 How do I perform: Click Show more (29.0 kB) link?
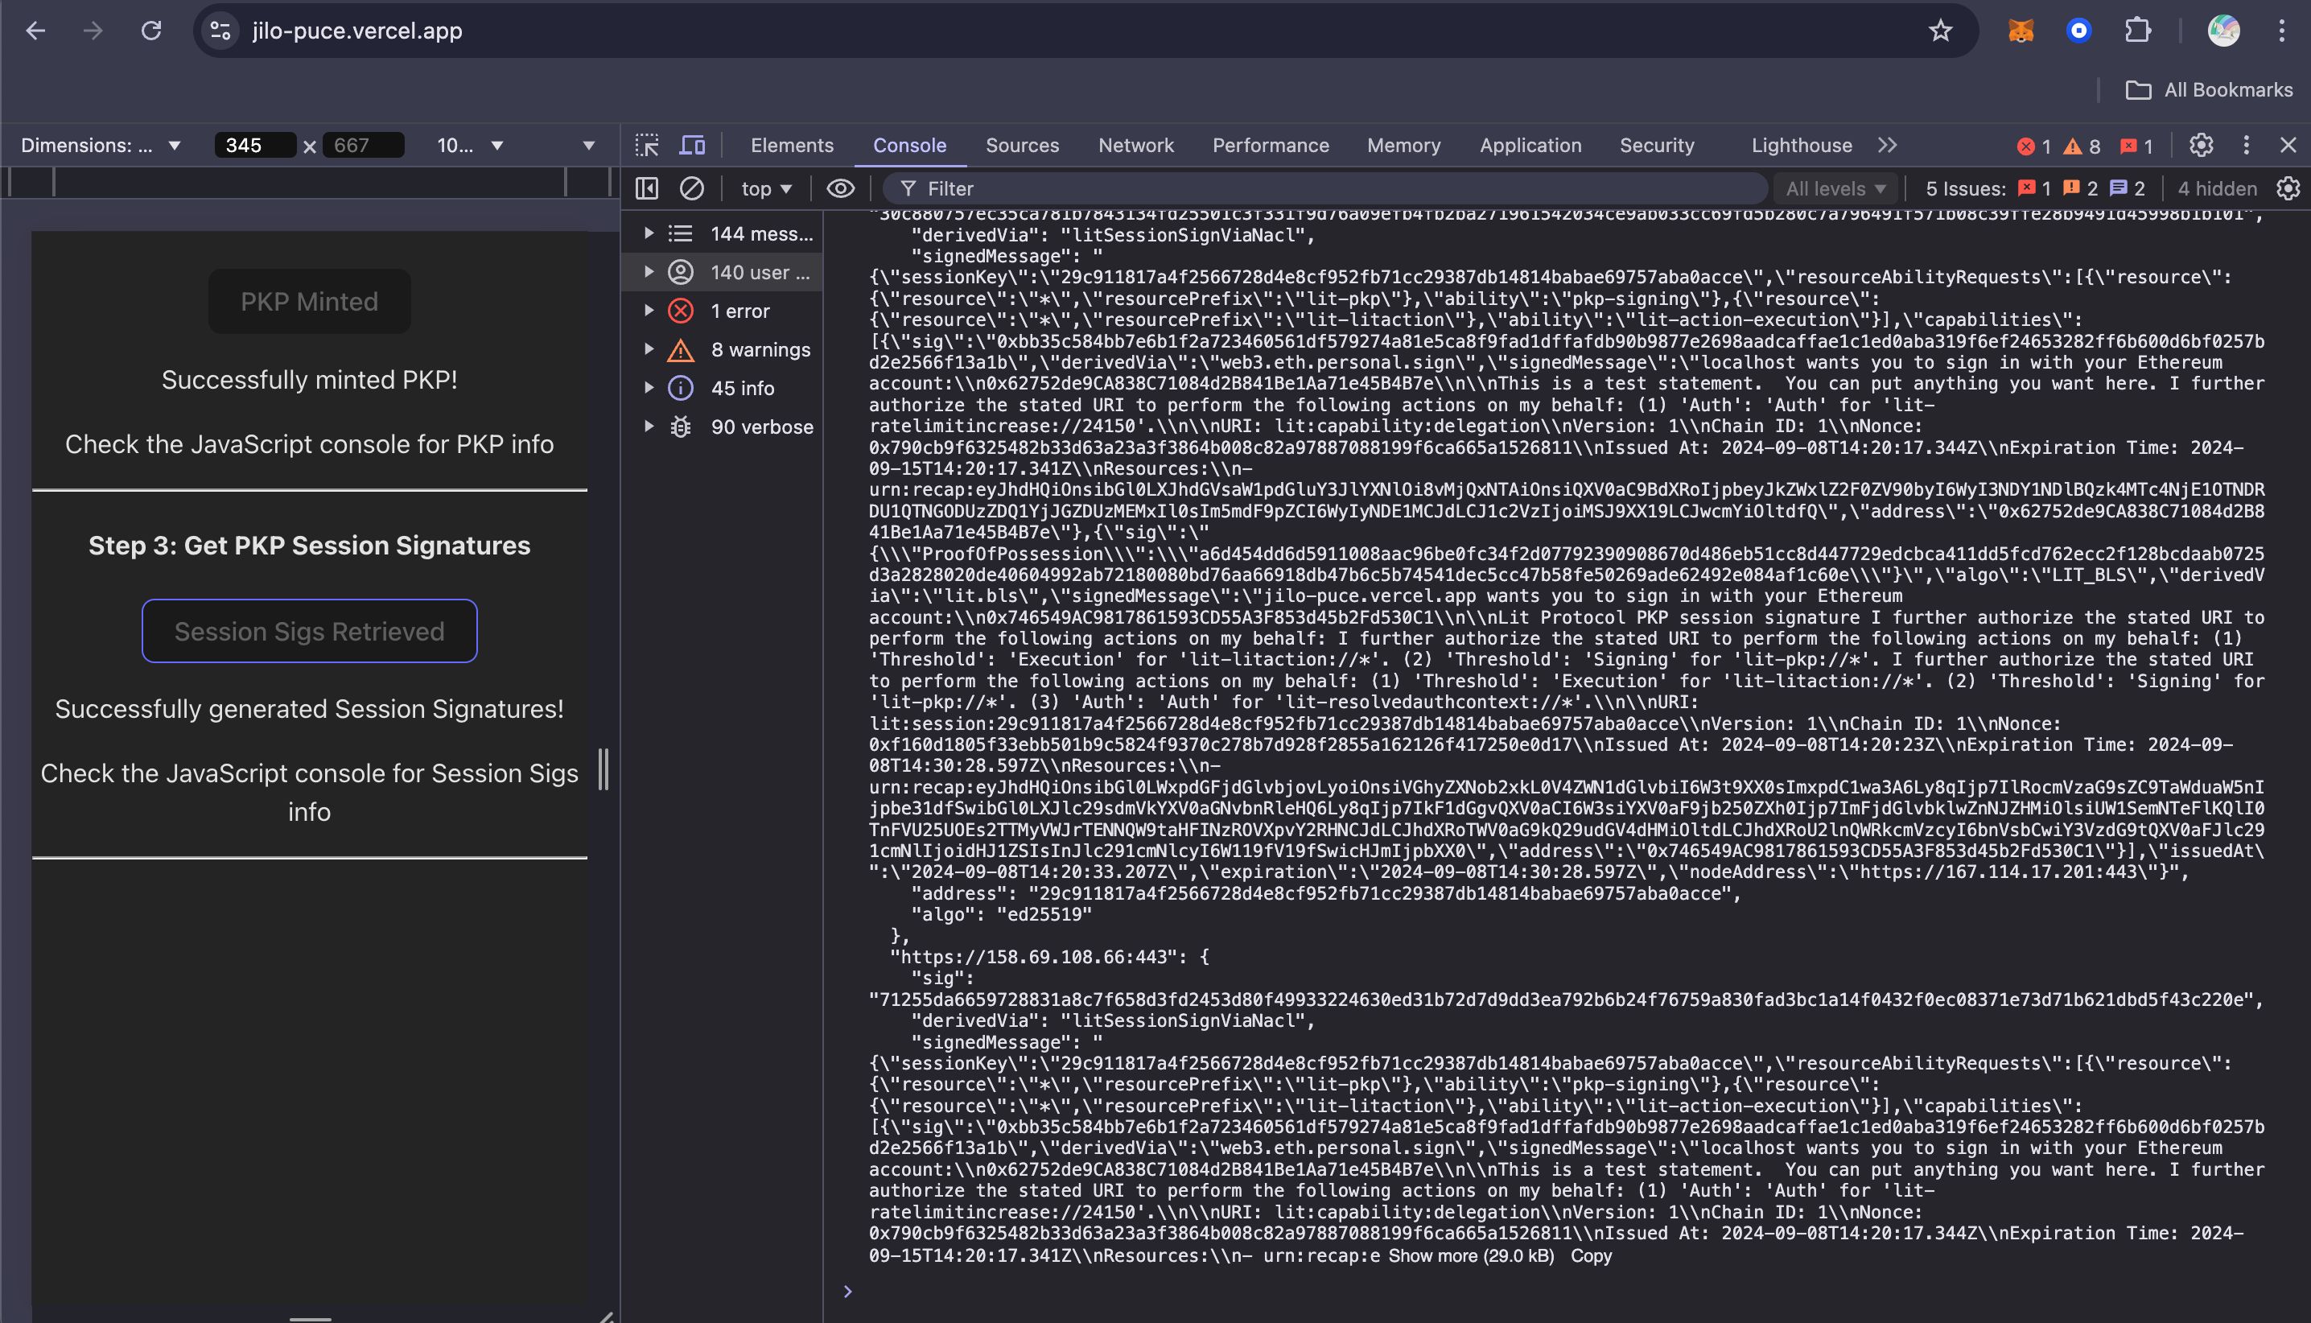(1471, 1255)
